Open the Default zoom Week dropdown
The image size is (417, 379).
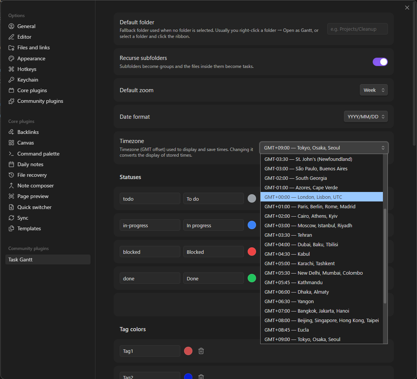click(374, 90)
